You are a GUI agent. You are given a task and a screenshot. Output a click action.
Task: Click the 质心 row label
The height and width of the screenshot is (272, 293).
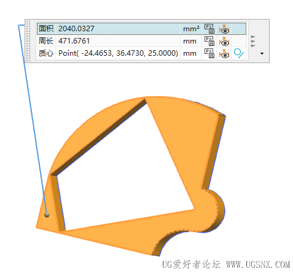(46, 53)
